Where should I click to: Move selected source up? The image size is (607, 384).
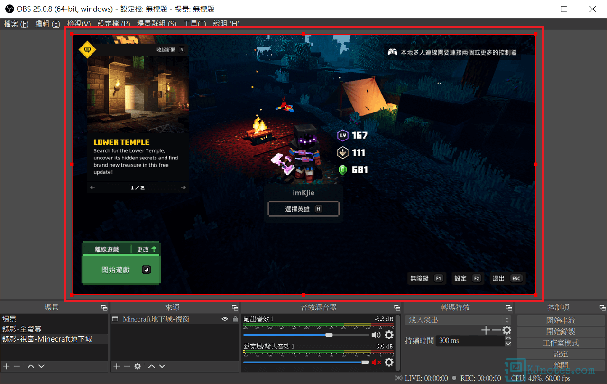[x=152, y=366]
